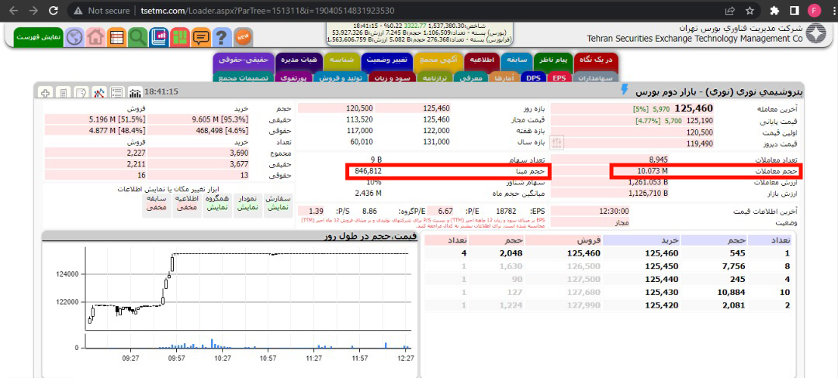Open the home icon in toolbar
Viewport: 838px width, 378px height.
point(95,36)
